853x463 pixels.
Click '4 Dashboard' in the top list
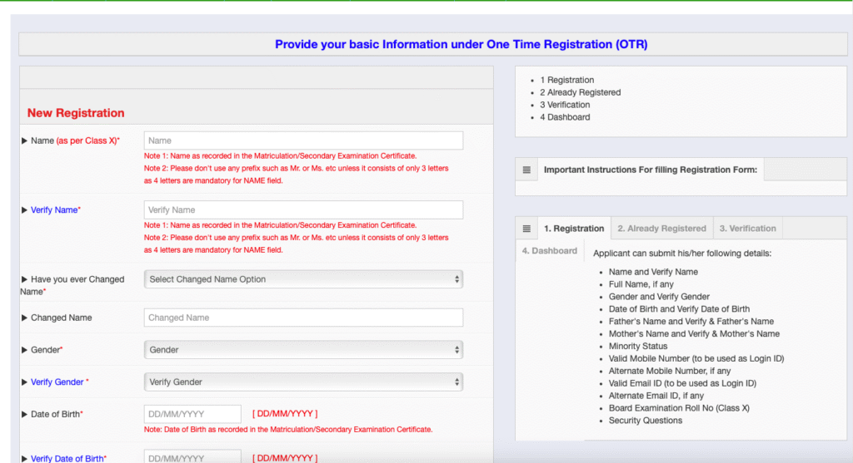(x=565, y=117)
